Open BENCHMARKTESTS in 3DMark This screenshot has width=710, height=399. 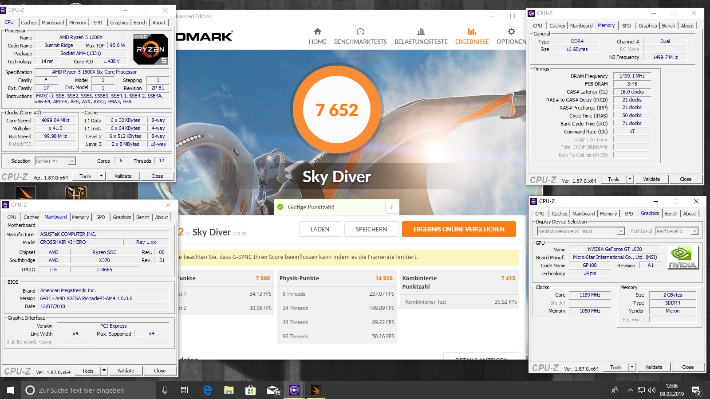[x=360, y=36]
